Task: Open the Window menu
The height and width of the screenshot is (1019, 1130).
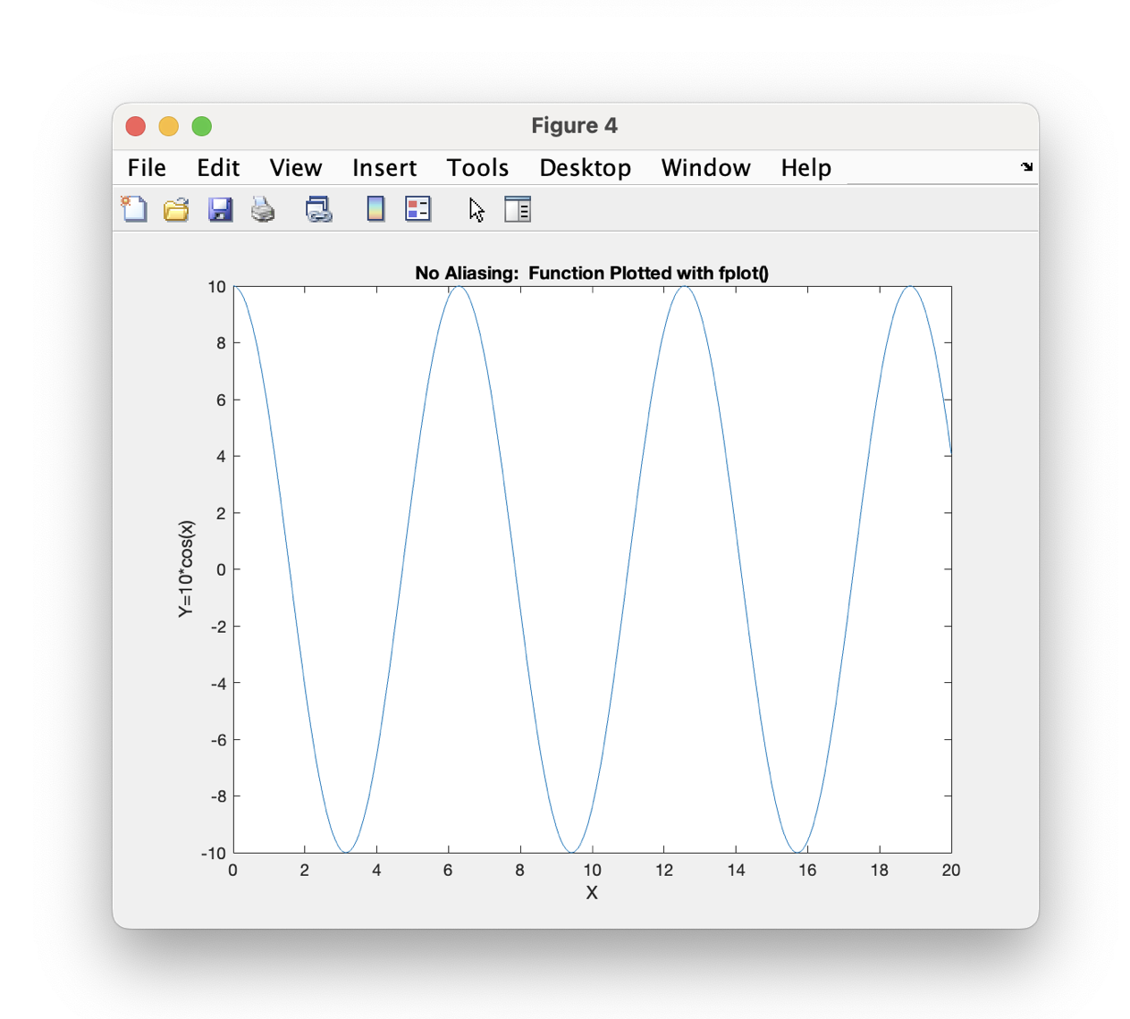Action: [705, 167]
